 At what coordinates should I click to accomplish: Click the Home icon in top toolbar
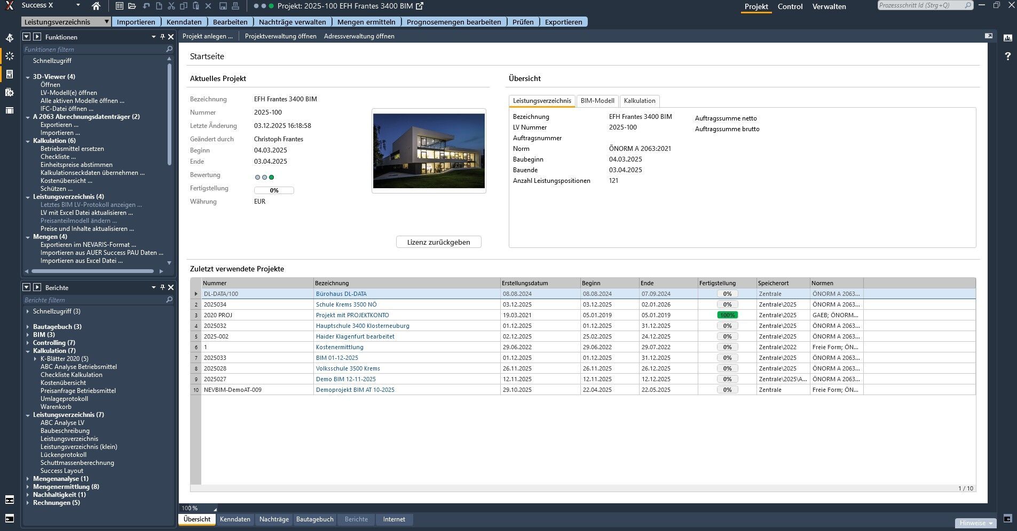(x=96, y=6)
